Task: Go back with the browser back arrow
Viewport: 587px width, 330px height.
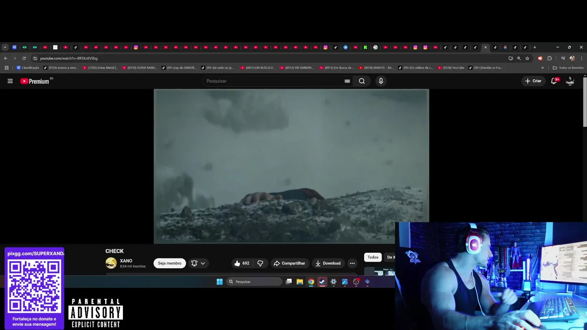Action: pyautogui.click(x=6, y=58)
